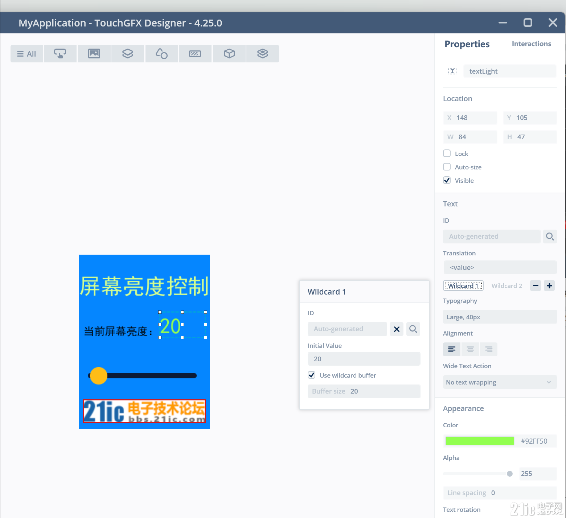Minimize the TouchGFX Designer window
566x518 pixels.
pos(503,22)
